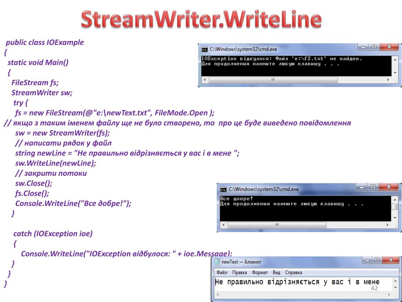Screen dimensions: 402x302
Task: Minimize the newText Notepad window
Action: click(367, 260)
